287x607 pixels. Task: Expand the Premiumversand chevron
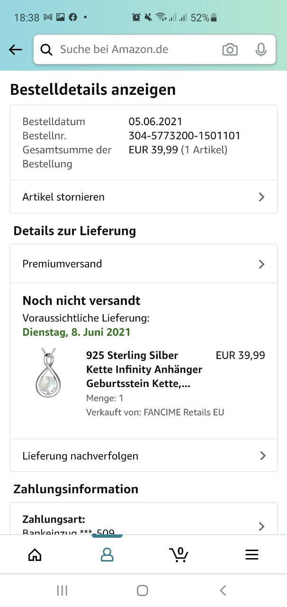point(261,264)
